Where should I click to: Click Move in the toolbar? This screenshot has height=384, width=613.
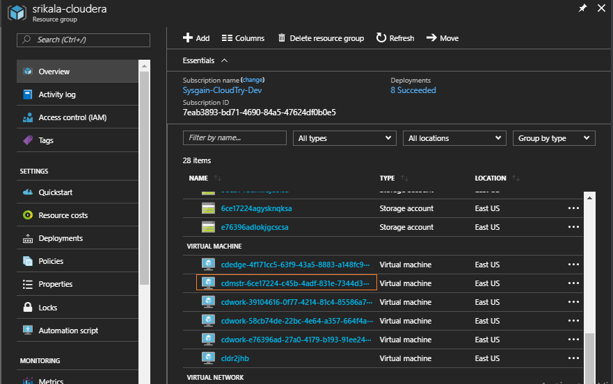click(x=442, y=38)
